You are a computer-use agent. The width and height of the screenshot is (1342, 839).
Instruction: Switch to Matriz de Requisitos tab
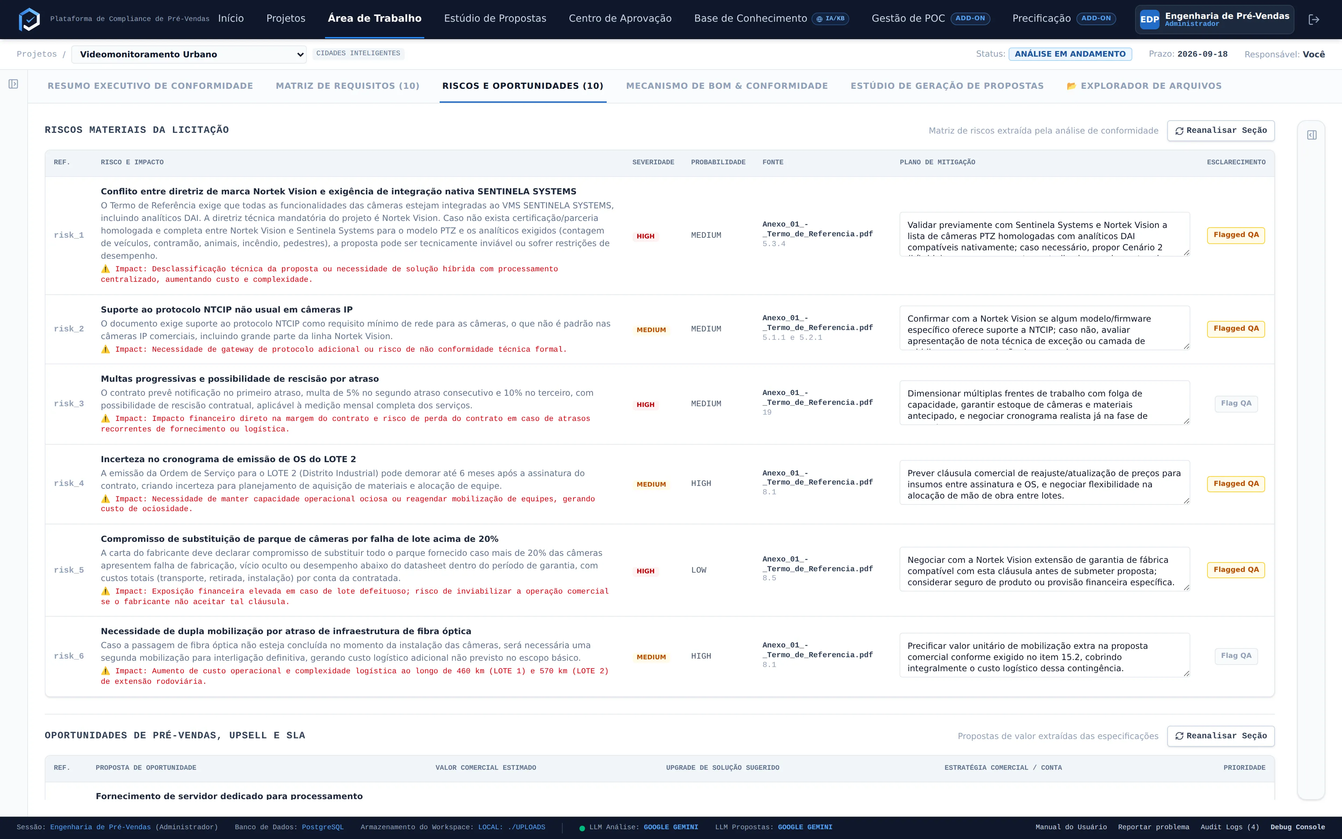tap(348, 86)
